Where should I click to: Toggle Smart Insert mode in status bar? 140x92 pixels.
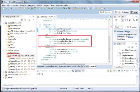(79, 88)
